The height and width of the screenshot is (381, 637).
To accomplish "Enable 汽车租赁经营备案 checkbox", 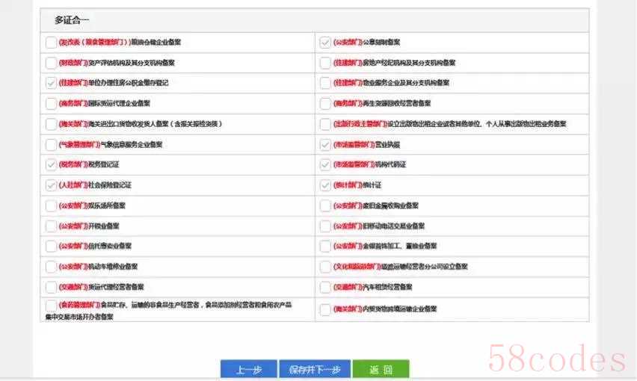I will (x=325, y=287).
